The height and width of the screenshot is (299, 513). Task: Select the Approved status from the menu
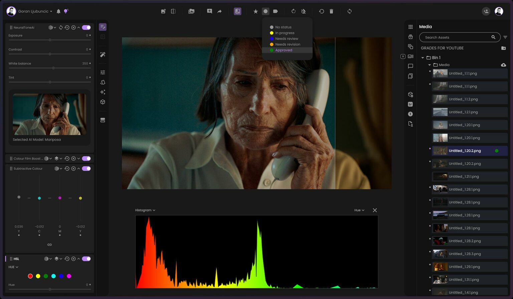pyautogui.click(x=283, y=50)
